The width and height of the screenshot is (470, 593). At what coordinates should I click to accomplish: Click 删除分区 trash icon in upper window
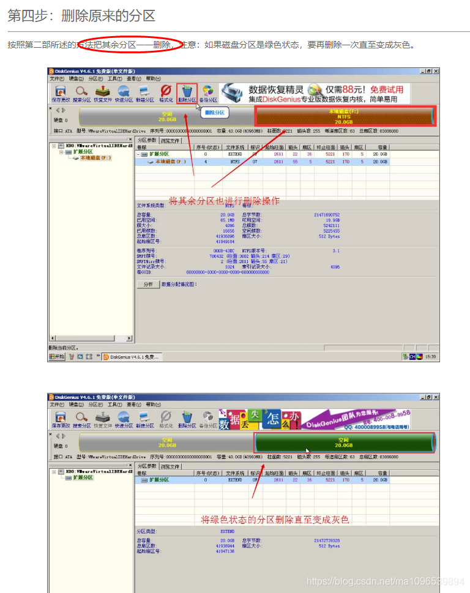pos(187,94)
